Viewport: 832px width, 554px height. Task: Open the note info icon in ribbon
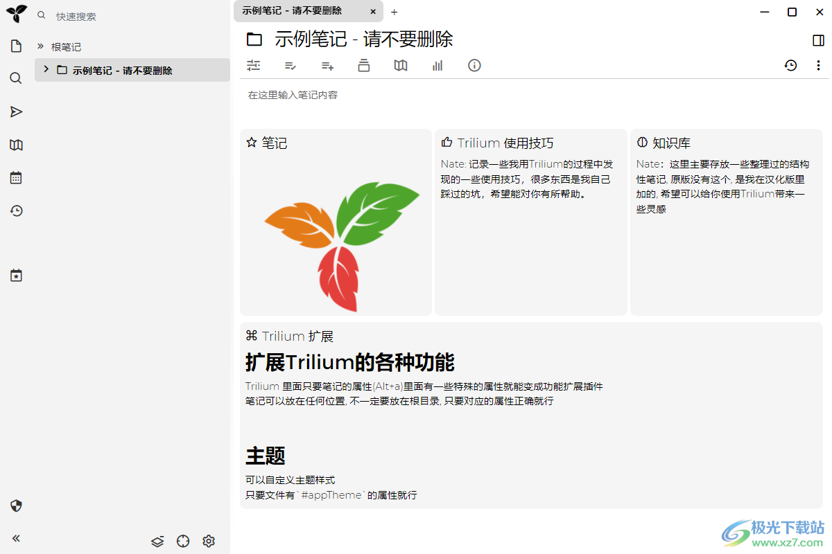click(x=474, y=65)
